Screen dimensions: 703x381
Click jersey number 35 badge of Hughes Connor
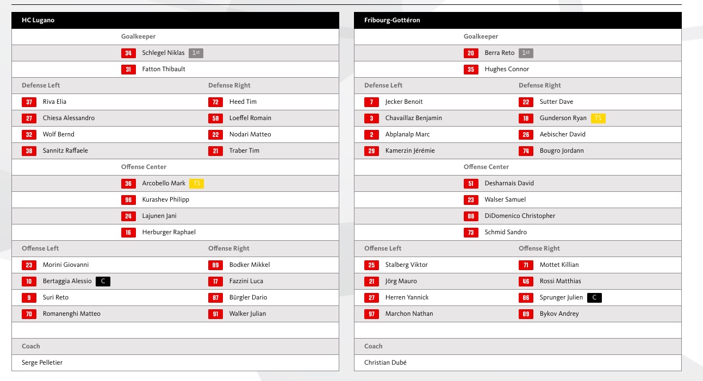pos(471,69)
